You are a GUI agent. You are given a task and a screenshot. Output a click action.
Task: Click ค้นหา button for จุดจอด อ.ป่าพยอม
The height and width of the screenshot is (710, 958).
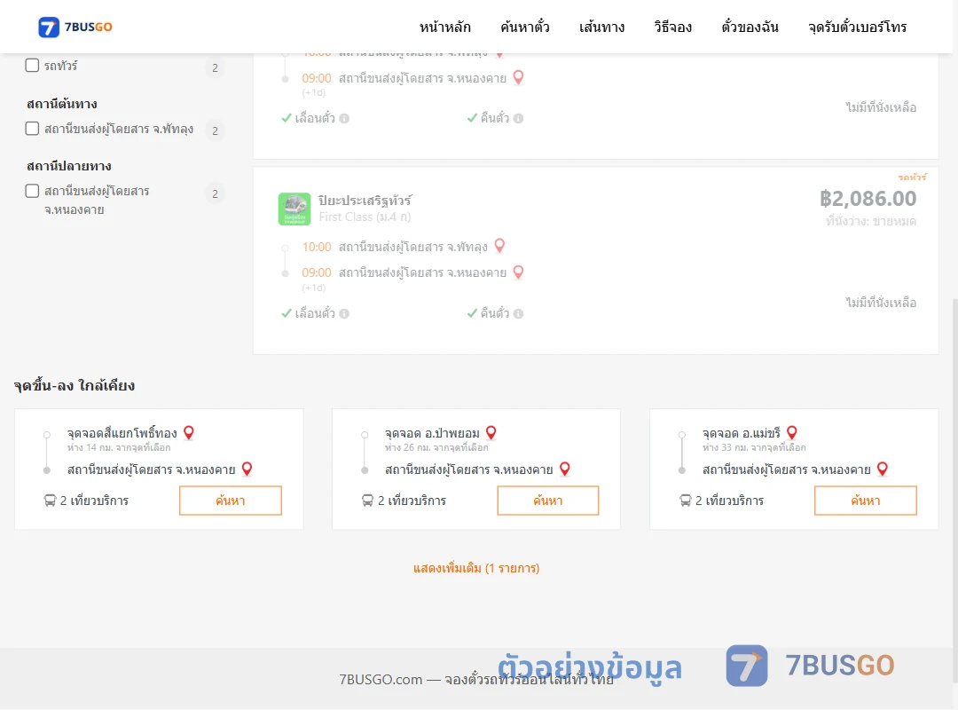pos(548,501)
